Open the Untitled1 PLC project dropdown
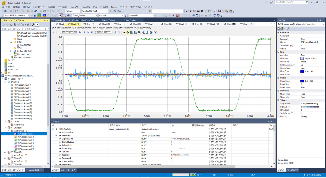 [x=153, y=15]
